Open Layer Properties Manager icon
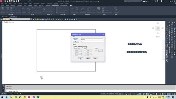 tap(2, 19)
